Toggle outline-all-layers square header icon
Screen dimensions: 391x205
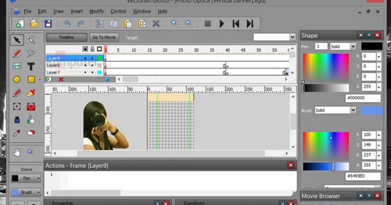(x=99, y=49)
